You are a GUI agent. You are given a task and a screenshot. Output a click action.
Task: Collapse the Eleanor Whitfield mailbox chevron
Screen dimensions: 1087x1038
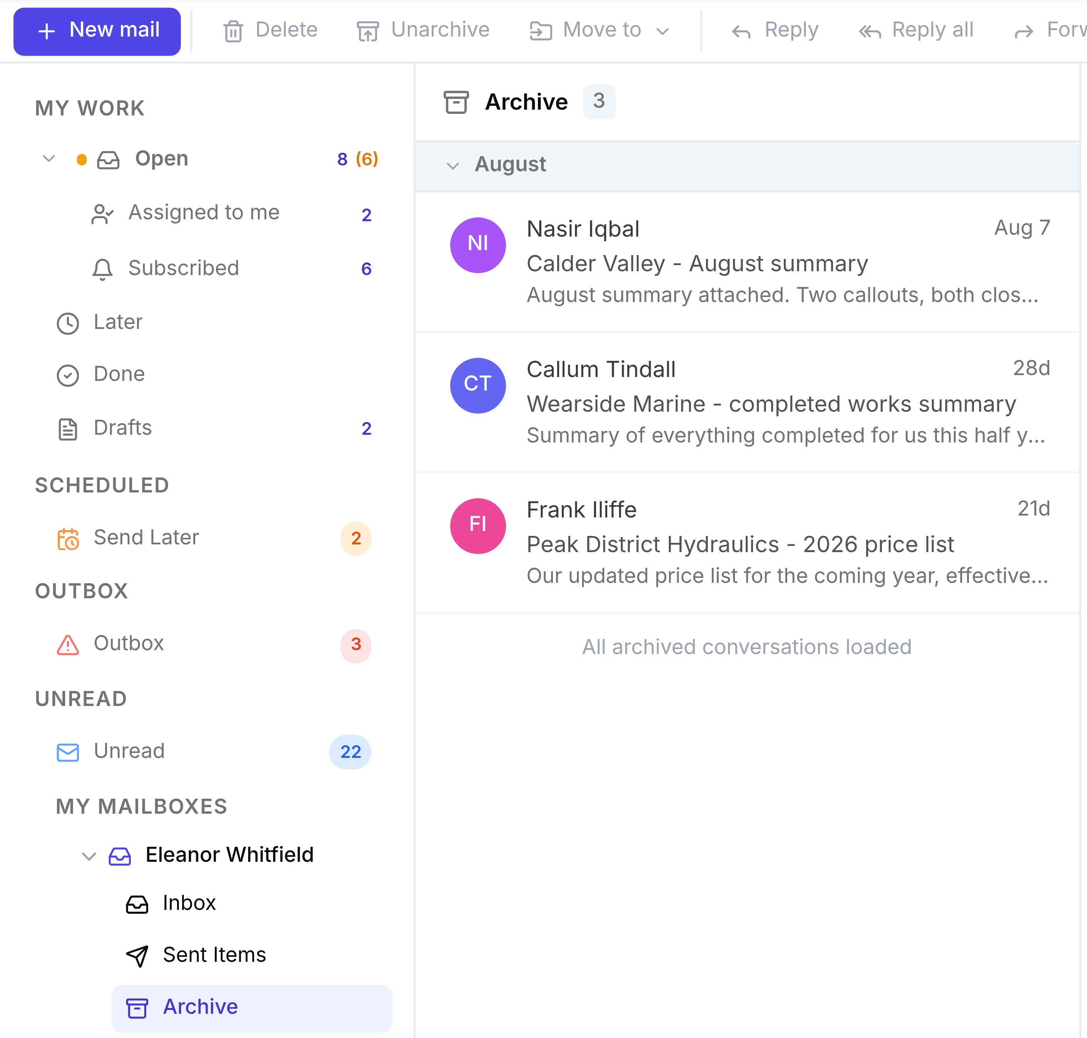pyautogui.click(x=88, y=856)
